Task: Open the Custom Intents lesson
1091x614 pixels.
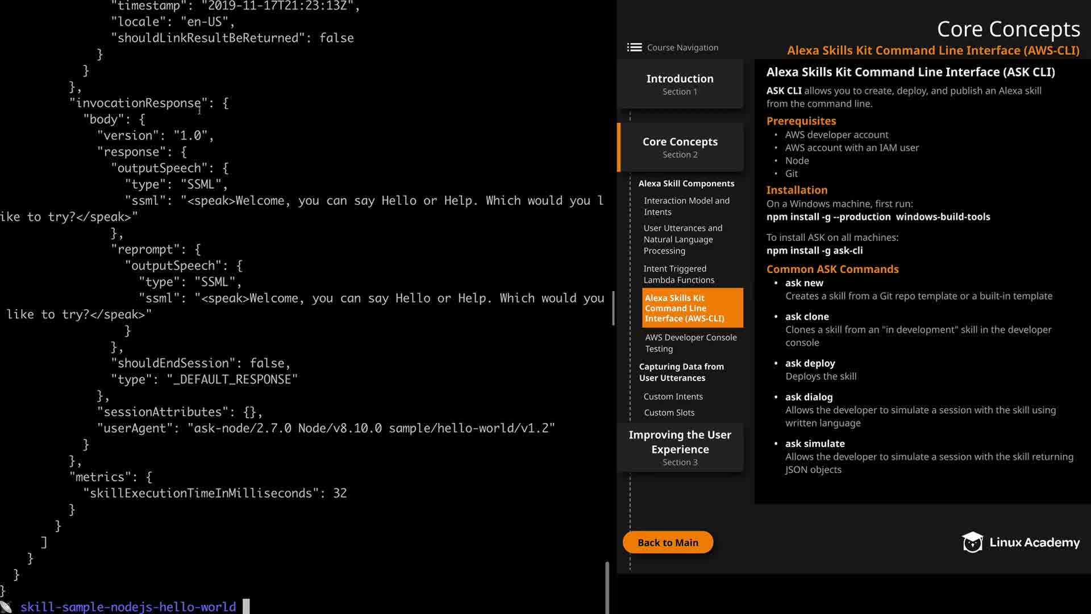Action: pos(673,397)
